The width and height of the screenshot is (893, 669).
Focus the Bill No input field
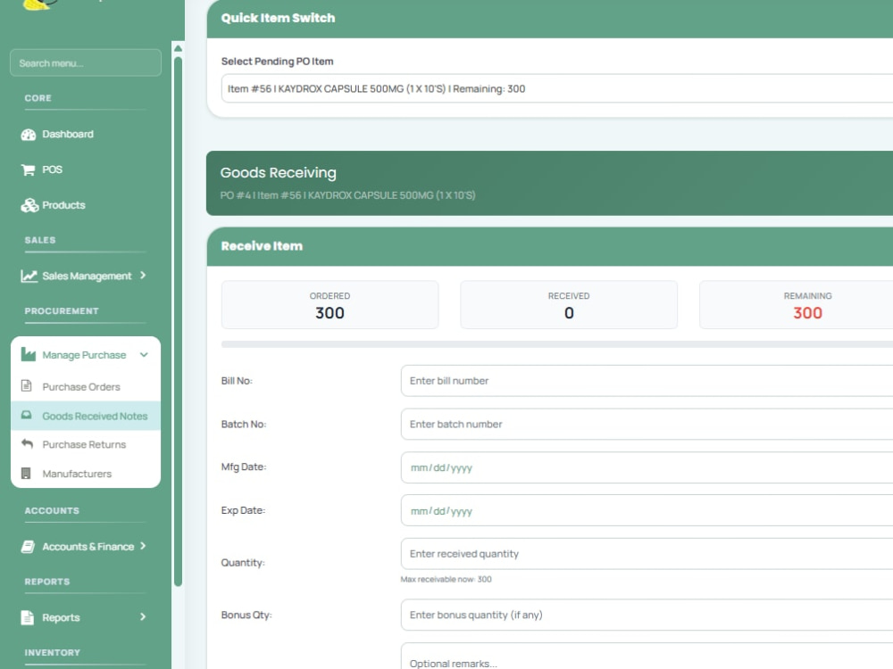coord(647,381)
